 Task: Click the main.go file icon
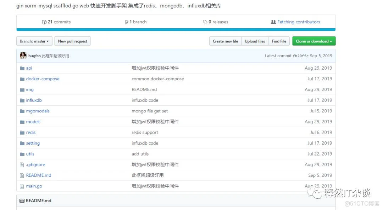click(x=22, y=186)
